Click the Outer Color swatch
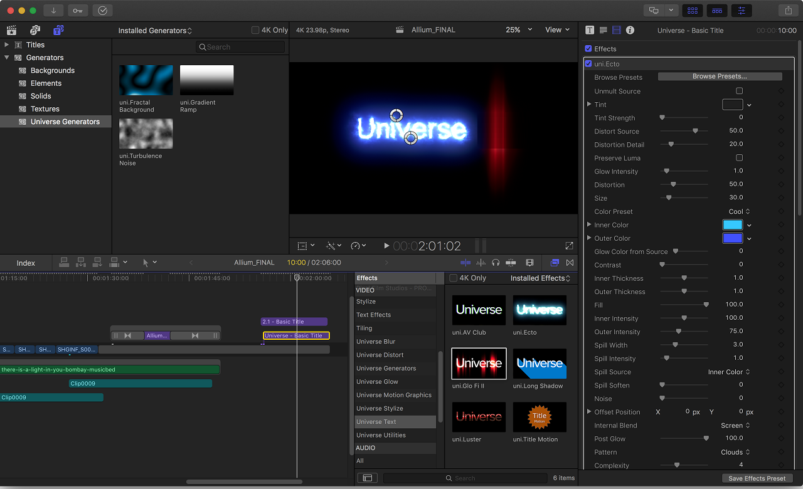The height and width of the screenshot is (489, 803). 733,238
